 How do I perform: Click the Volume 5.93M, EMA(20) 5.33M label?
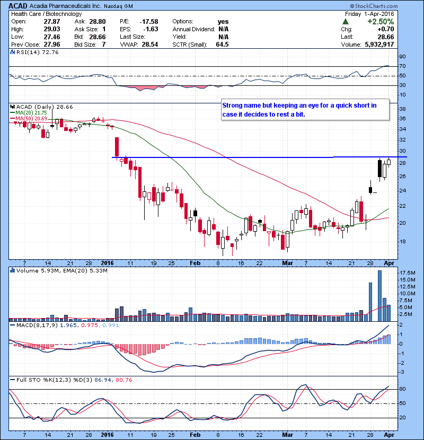[x=61, y=271]
